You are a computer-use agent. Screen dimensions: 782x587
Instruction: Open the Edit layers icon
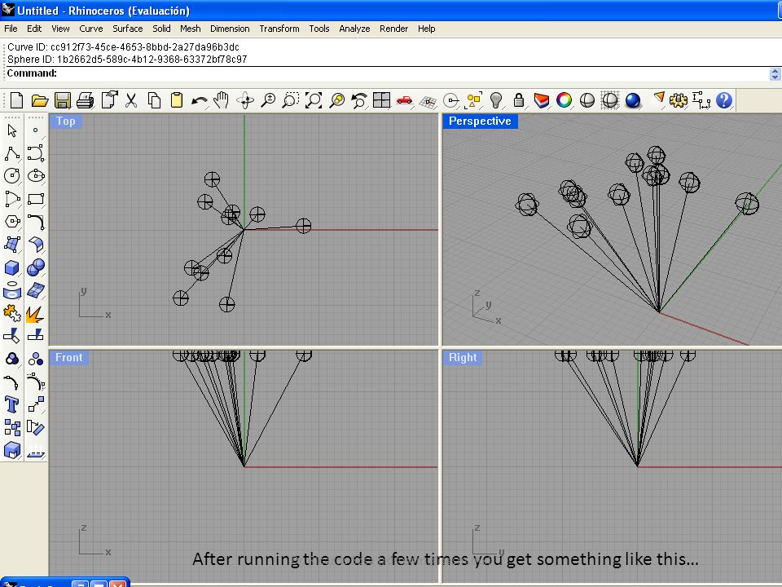point(541,100)
